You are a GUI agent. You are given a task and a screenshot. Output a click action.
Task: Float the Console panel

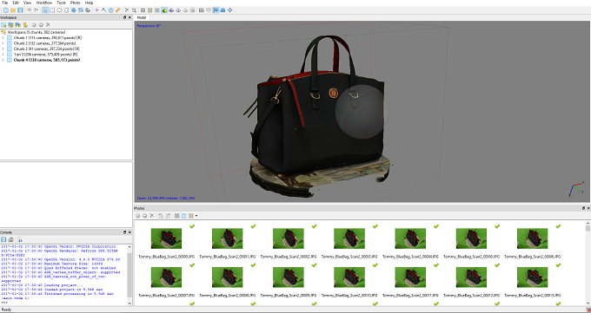click(125, 232)
